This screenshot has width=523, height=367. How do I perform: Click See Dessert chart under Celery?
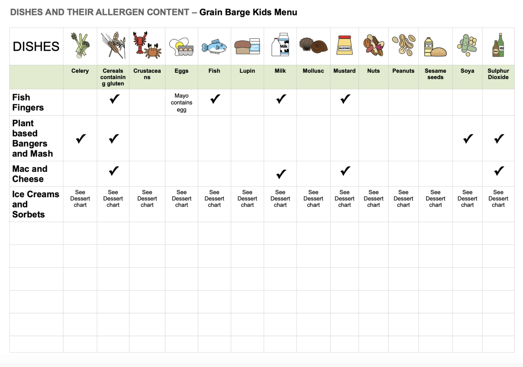[80, 199]
